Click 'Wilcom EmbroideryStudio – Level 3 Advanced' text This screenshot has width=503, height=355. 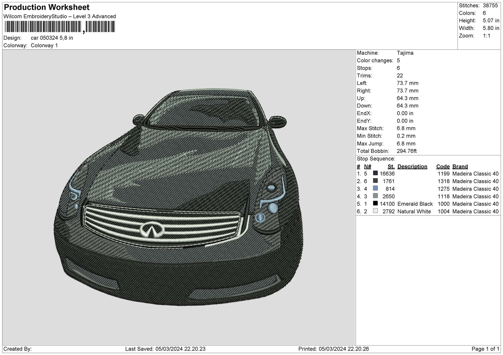pyautogui.click(x=60, y=16)
